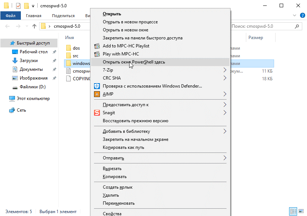Click the Play with MPC-HC icon
The width and height of the screenshot is (307, 216).
click(97, 54)
